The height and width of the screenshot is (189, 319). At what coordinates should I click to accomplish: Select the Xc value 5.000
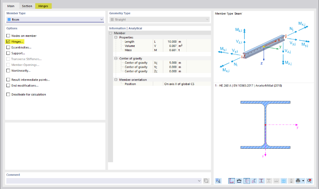173,63
